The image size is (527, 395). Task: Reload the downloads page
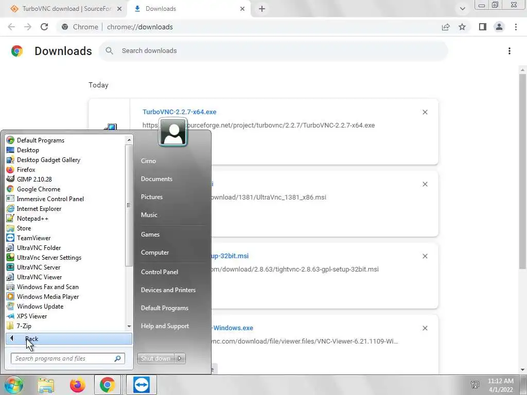[44, 27]
